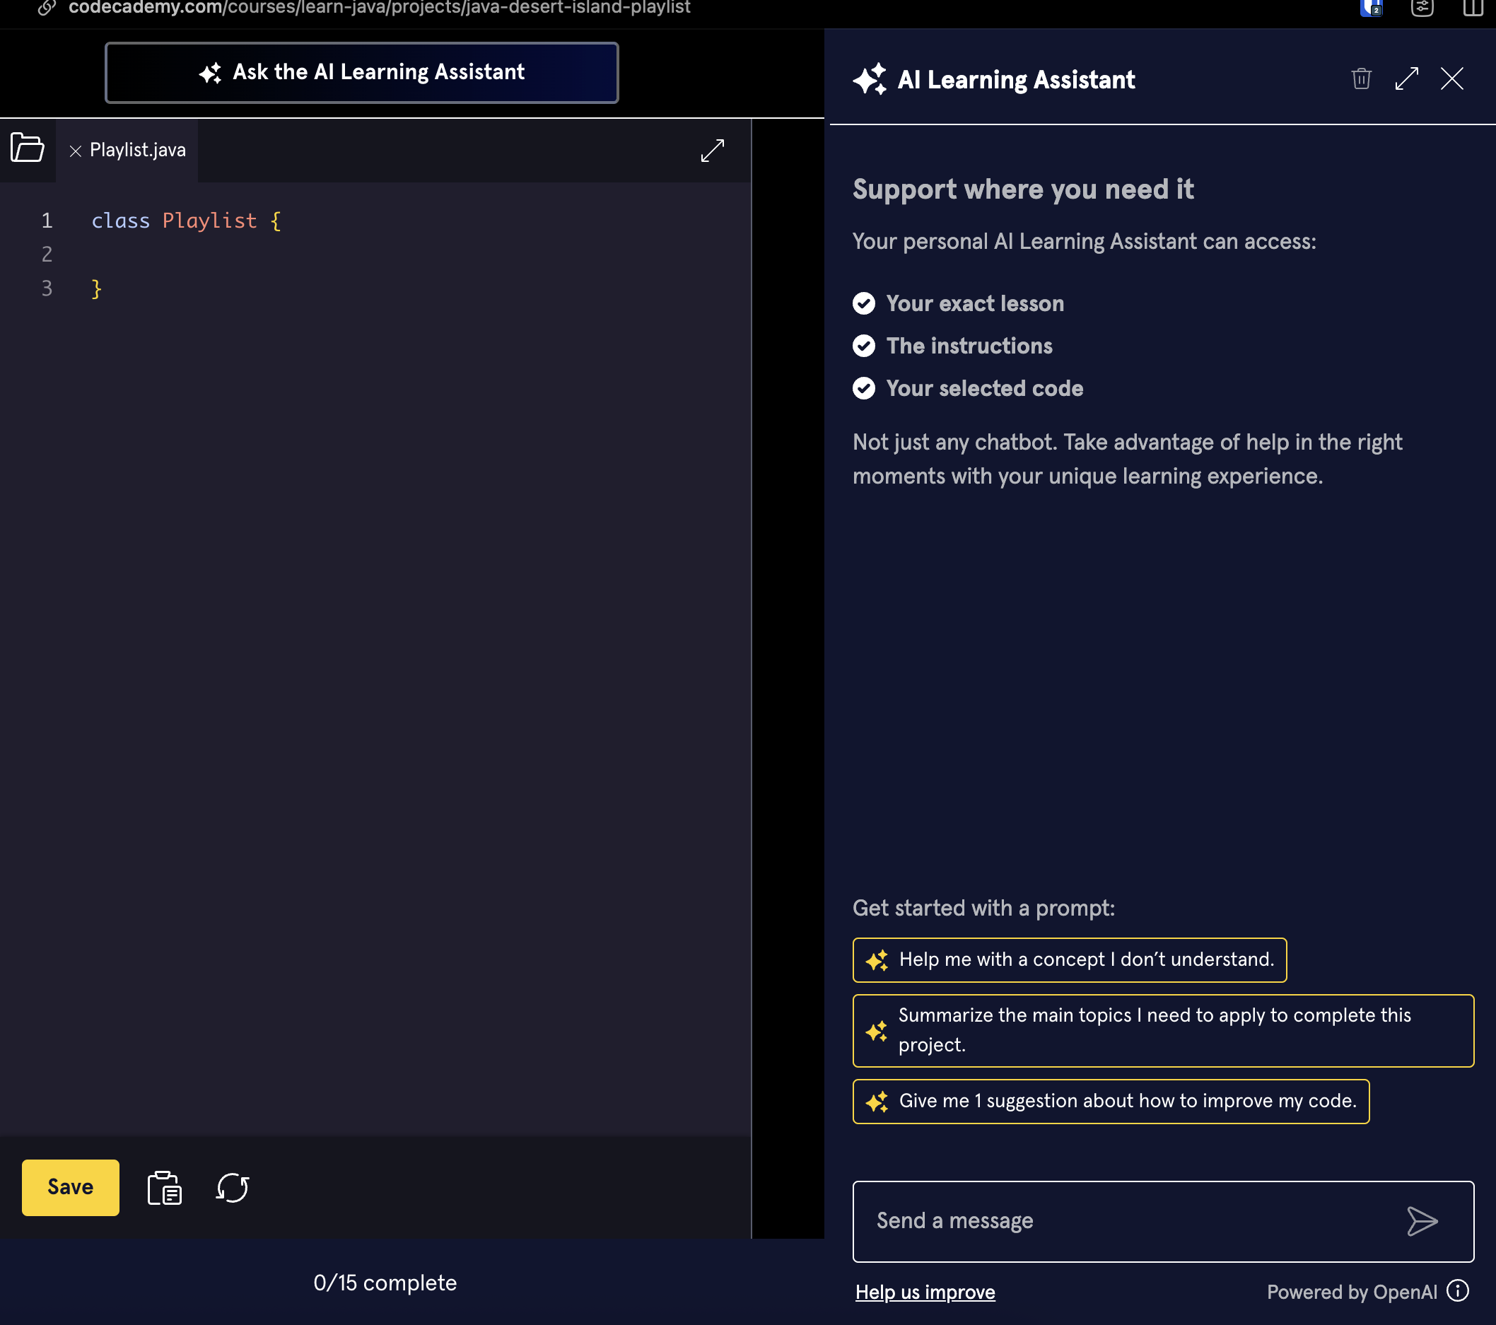
Task: Expand the AI Learning Assistant panel
Action: (x=1406, y=78)
